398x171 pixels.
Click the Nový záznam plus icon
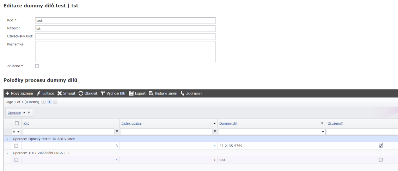coord(7,93)
